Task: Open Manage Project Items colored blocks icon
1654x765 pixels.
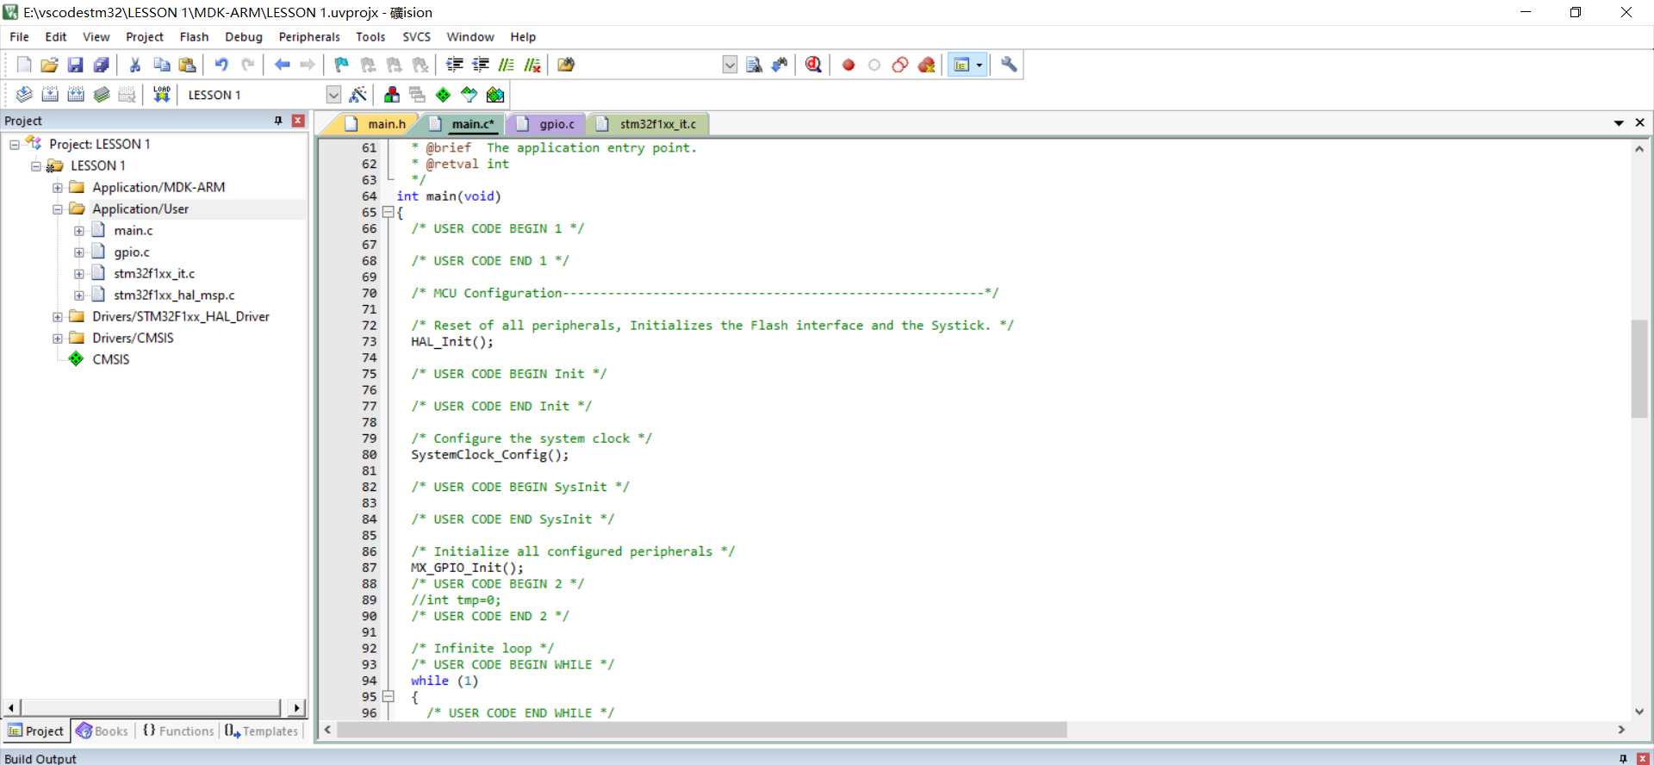Action: 392,95
